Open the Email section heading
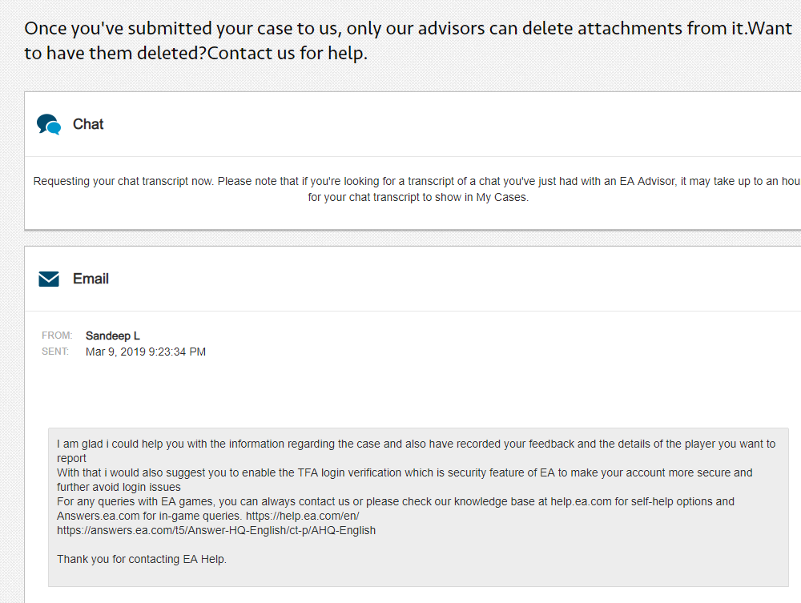 point(91,279)
